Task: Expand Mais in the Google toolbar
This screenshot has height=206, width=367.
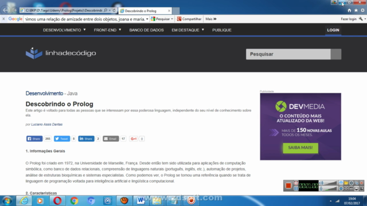Action: click(x=211, y=19)
